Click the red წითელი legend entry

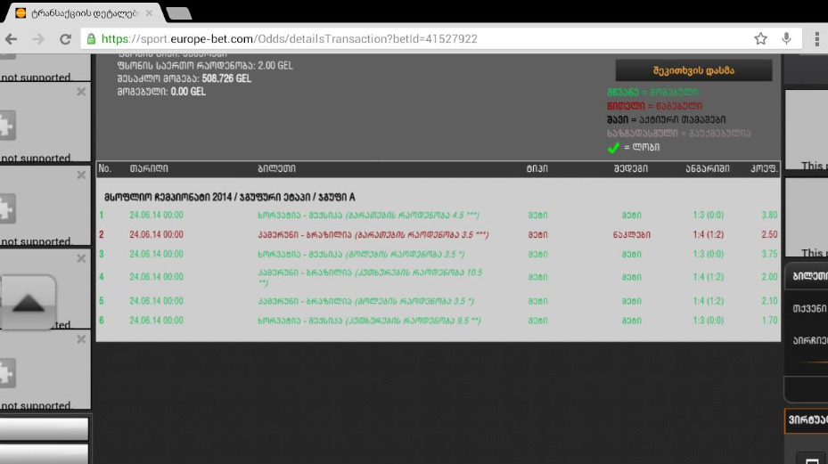pos(654,106)
